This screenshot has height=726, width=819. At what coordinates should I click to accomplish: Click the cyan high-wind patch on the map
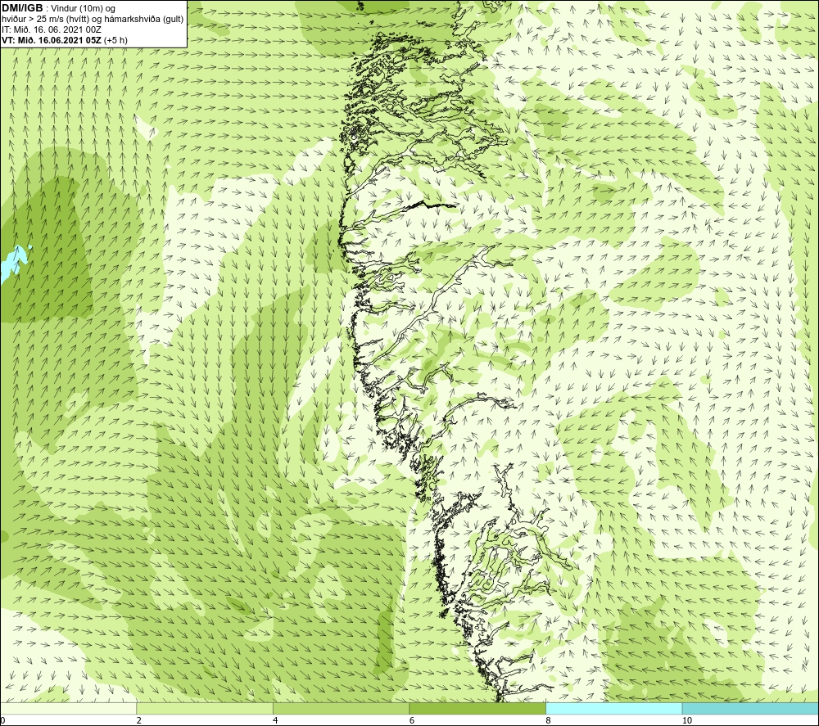click(x=14, y=264)
